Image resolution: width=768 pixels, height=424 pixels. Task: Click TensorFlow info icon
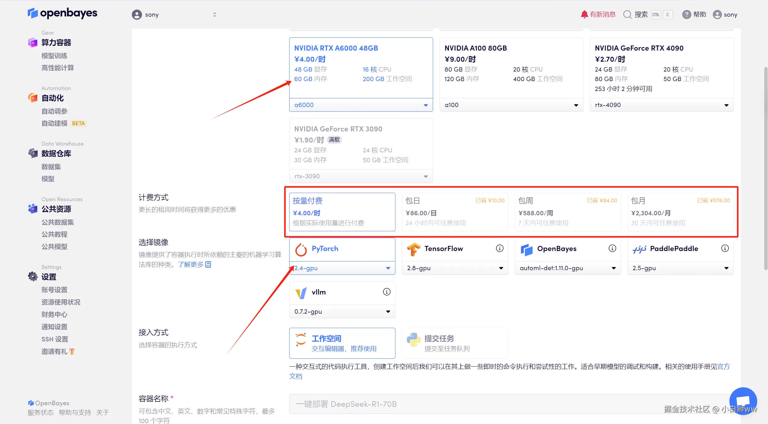pos(499,248)
